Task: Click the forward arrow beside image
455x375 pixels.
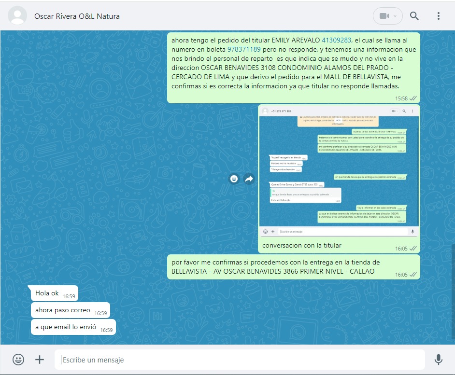Action: 249,179
